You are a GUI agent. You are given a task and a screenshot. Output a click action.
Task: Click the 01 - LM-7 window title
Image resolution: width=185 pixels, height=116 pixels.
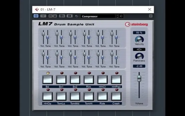(48, 10)
